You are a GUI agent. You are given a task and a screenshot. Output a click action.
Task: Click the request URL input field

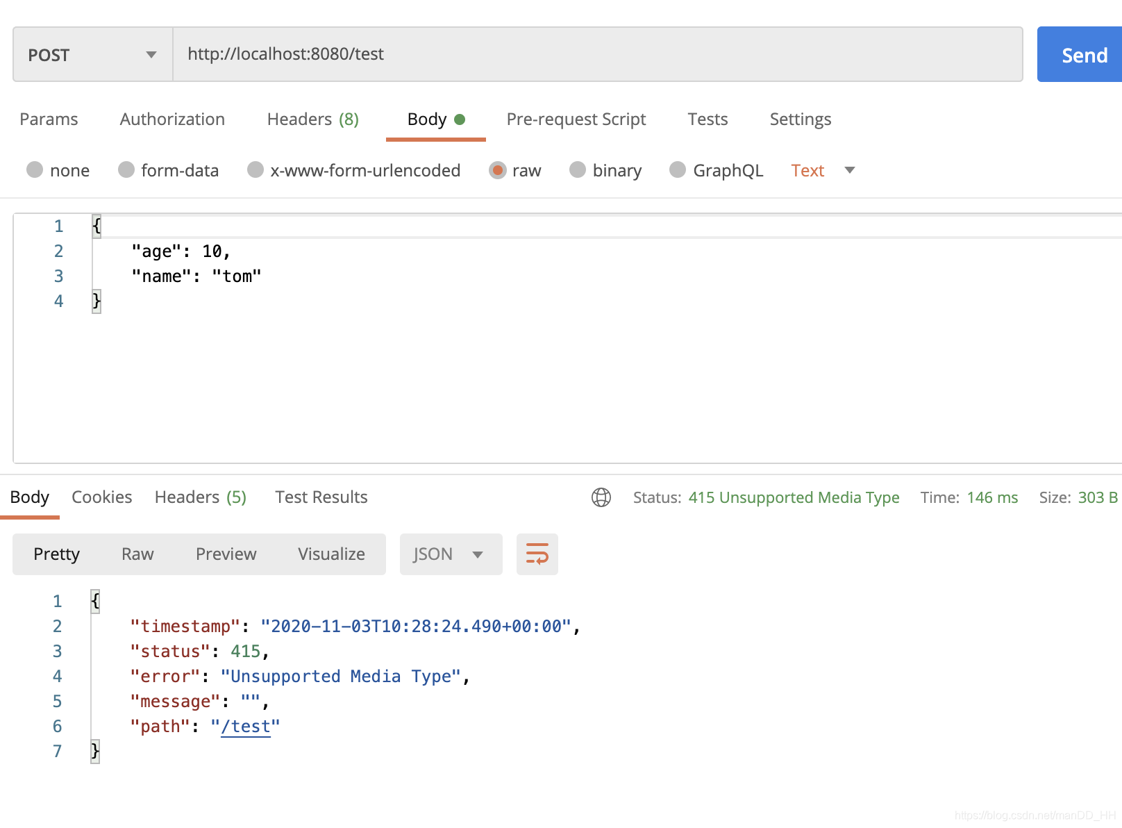click(x=486, y=54)
